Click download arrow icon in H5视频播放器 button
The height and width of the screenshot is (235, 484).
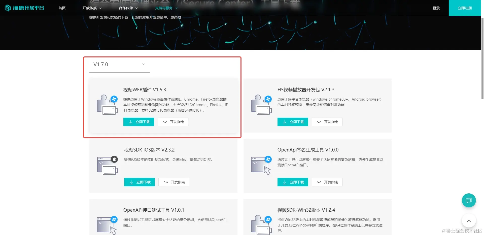[285, 122]
